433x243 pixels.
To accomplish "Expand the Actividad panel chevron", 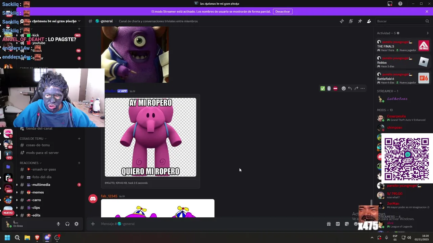I will (428, 33).
